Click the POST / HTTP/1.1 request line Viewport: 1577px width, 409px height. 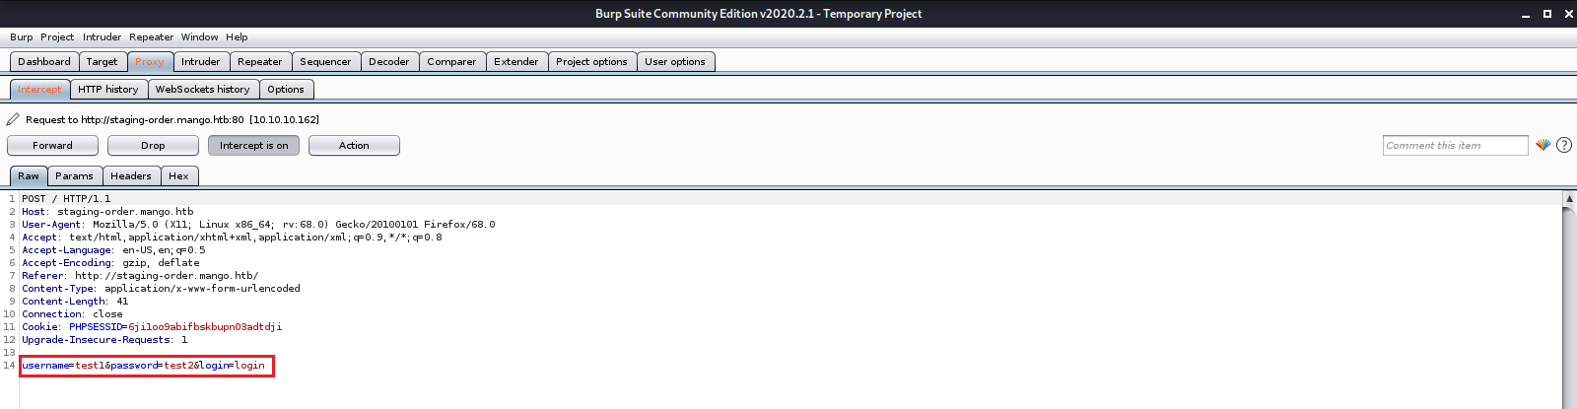66,198
